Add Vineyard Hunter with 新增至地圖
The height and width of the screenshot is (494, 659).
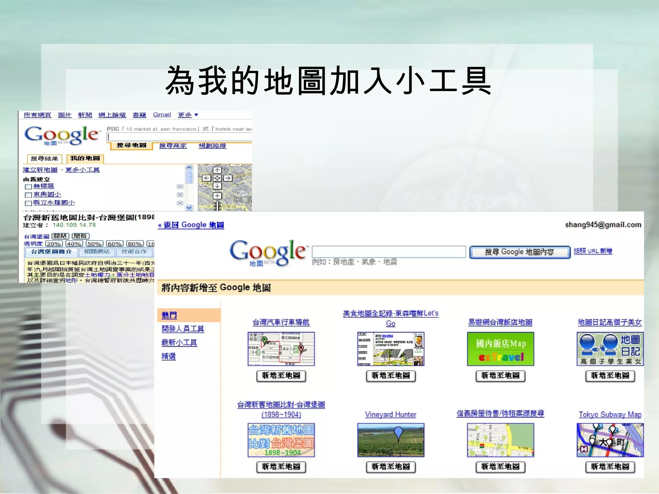coord(391,467)
